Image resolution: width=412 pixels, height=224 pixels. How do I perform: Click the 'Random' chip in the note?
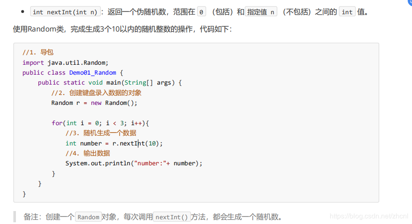click(x=88, y=217)
